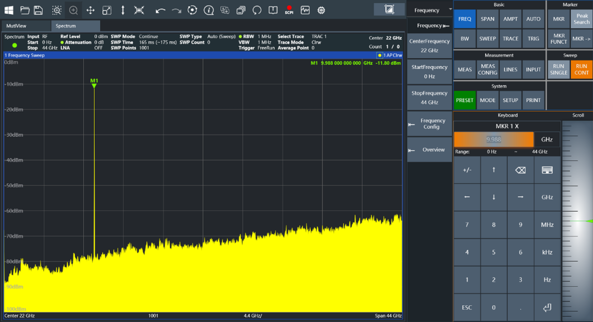Open the information icon

point(208,10)
